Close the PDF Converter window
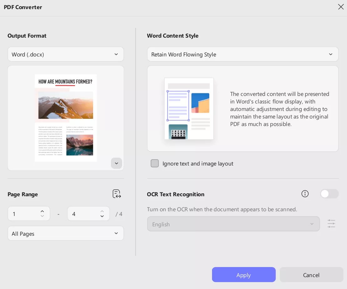This screenshot has height=289, width=347. pyautogui.click(x=341, y=7)
